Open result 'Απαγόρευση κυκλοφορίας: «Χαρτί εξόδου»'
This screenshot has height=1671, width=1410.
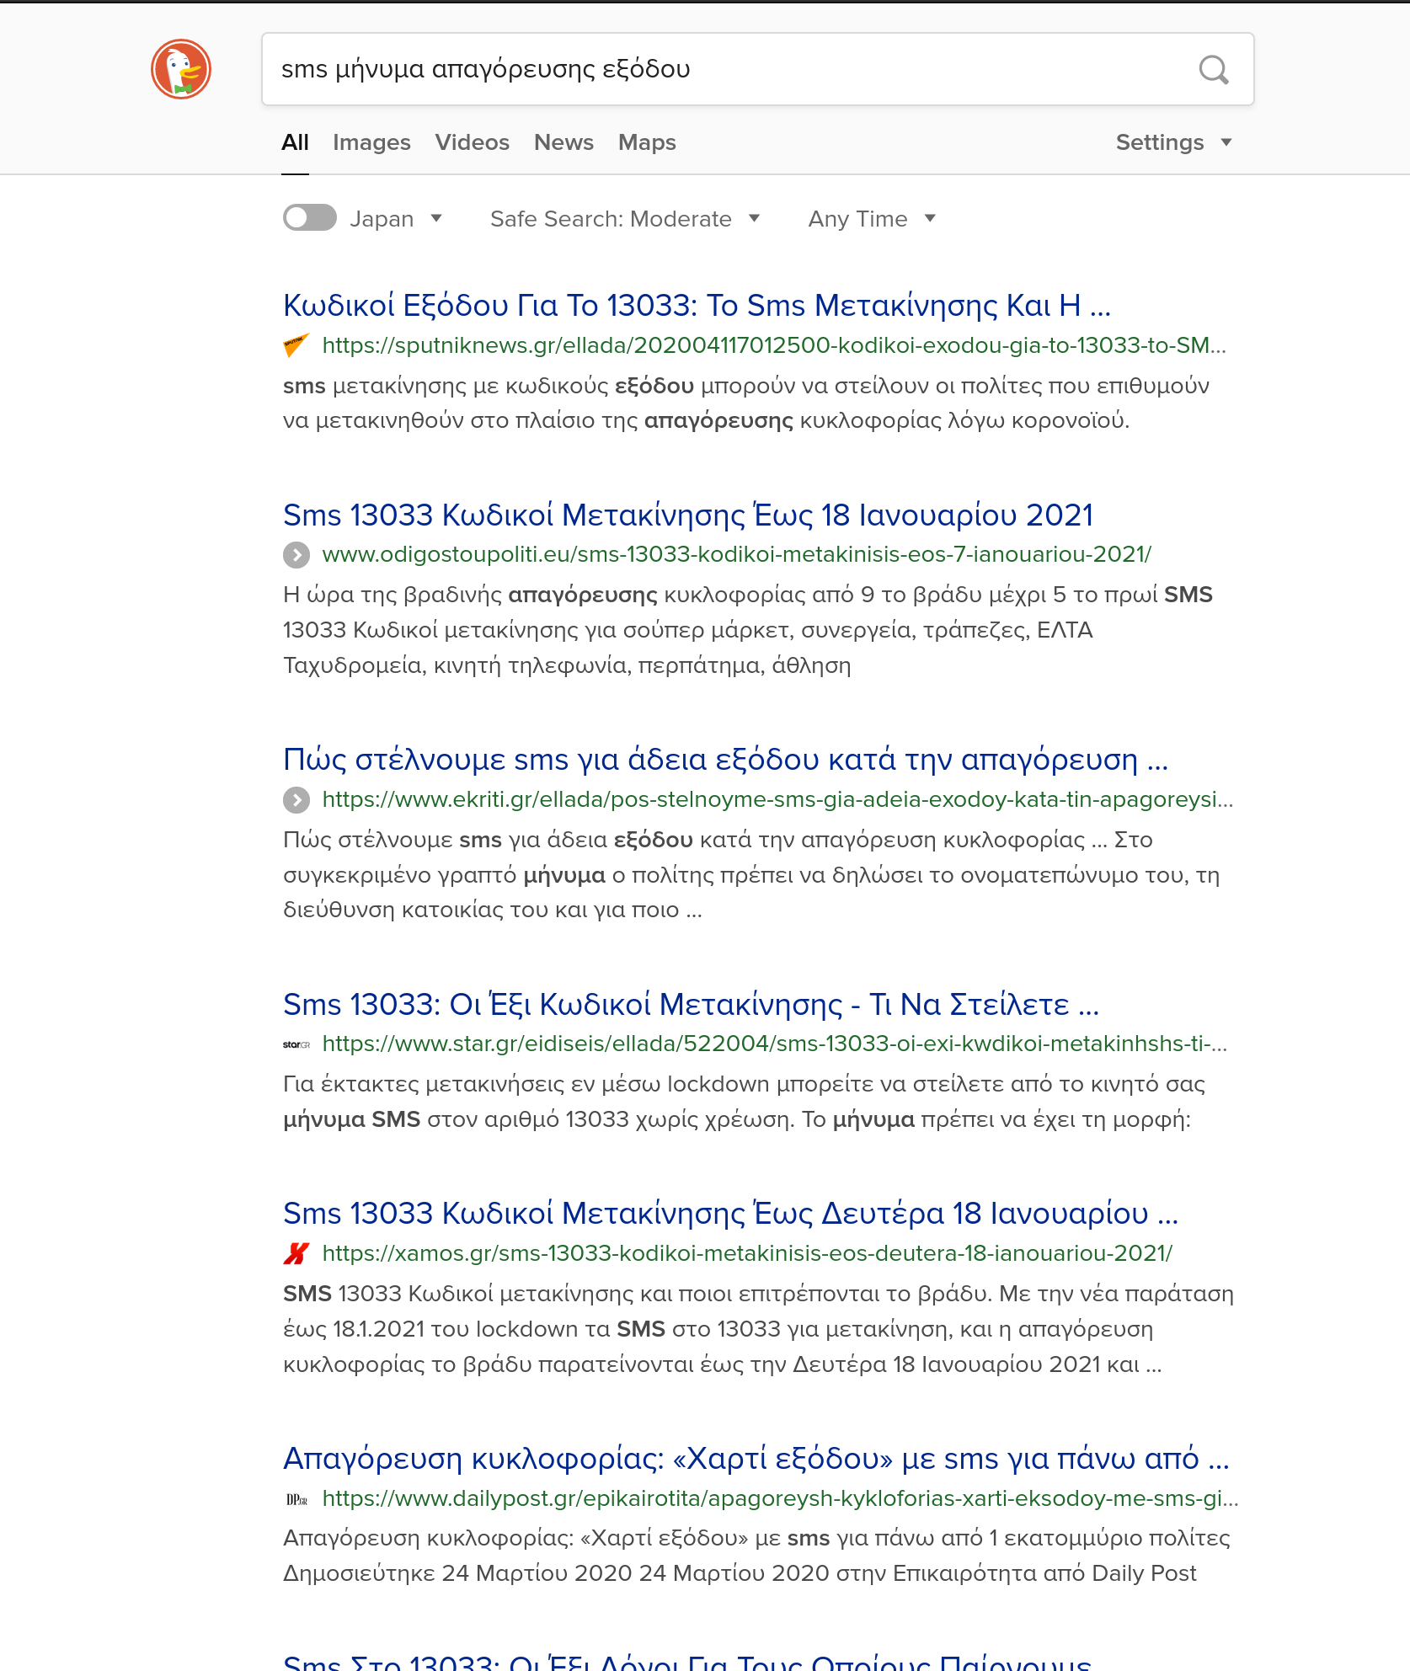pos(756,1459)
